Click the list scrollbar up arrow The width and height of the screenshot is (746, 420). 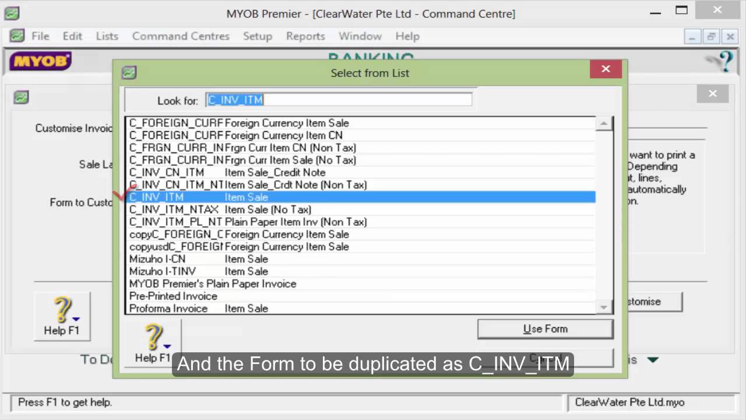[604, 124]
